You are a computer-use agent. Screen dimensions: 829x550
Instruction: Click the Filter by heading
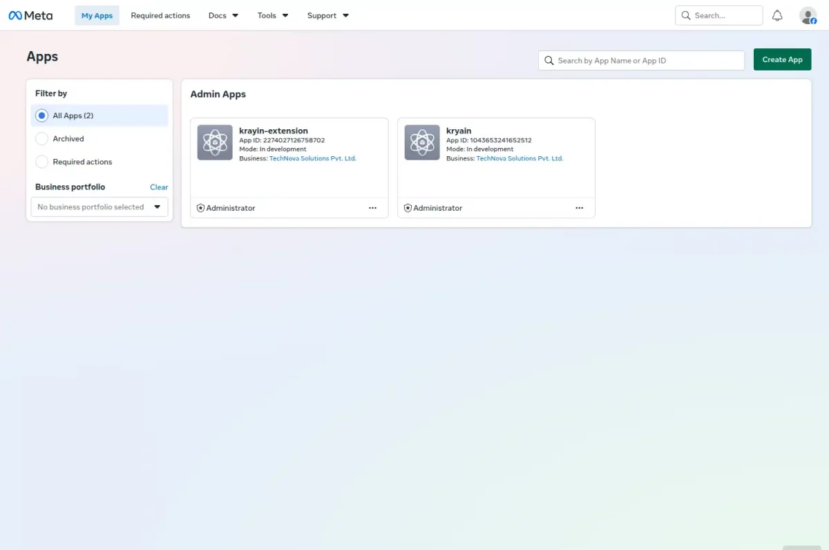tap(51, 93)
